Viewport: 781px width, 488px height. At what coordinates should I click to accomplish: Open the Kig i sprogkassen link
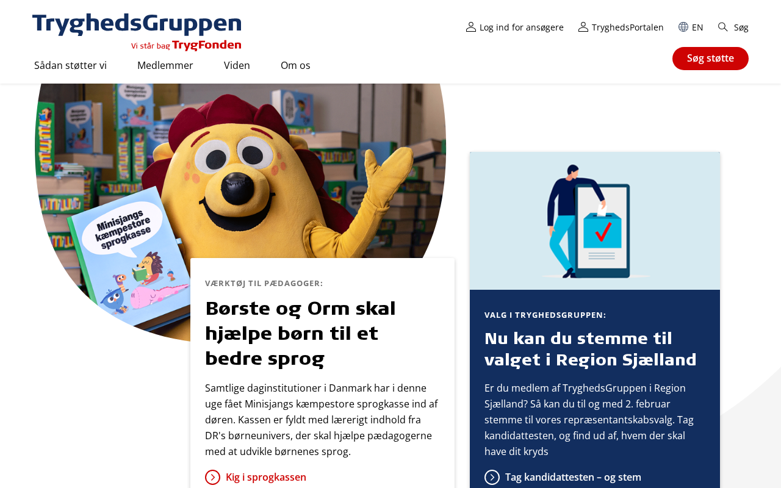pos(266,477)
